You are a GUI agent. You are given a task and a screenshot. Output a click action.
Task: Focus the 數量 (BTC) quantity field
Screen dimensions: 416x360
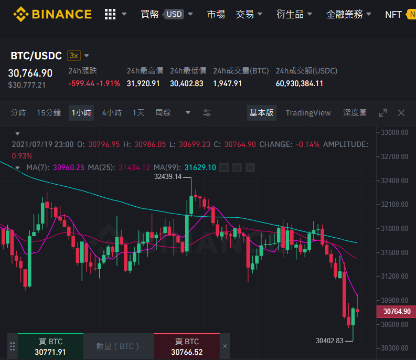click(119, 346)
